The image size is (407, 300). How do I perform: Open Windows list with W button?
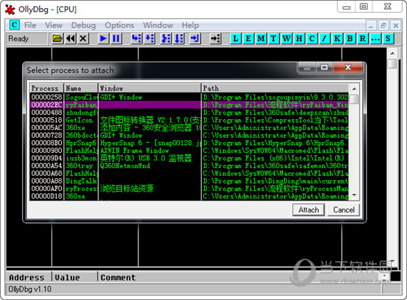(x=286, y=39)
